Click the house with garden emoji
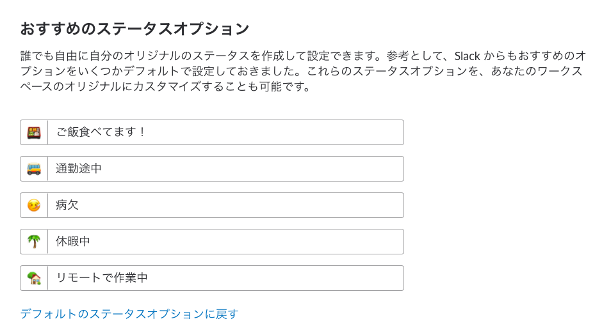 point(34,278)
